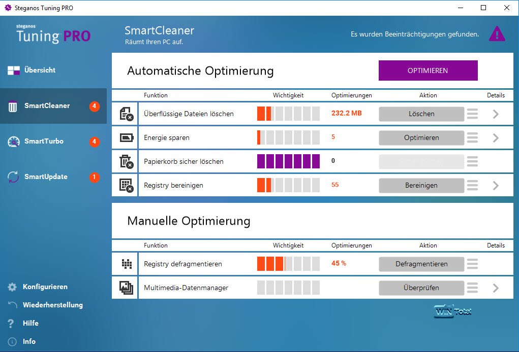Click the SmartTurbo notification badge showing 4

click(95, 142)
